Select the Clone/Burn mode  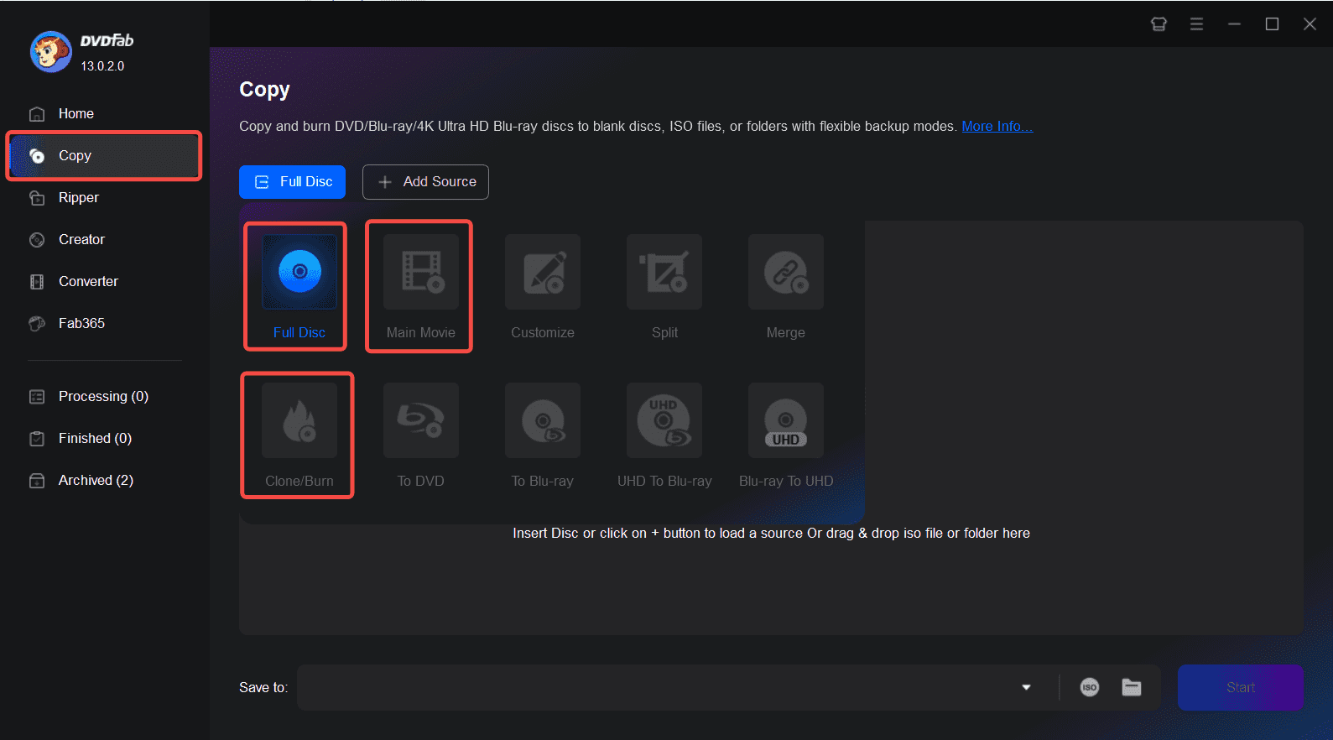[299, 420]
